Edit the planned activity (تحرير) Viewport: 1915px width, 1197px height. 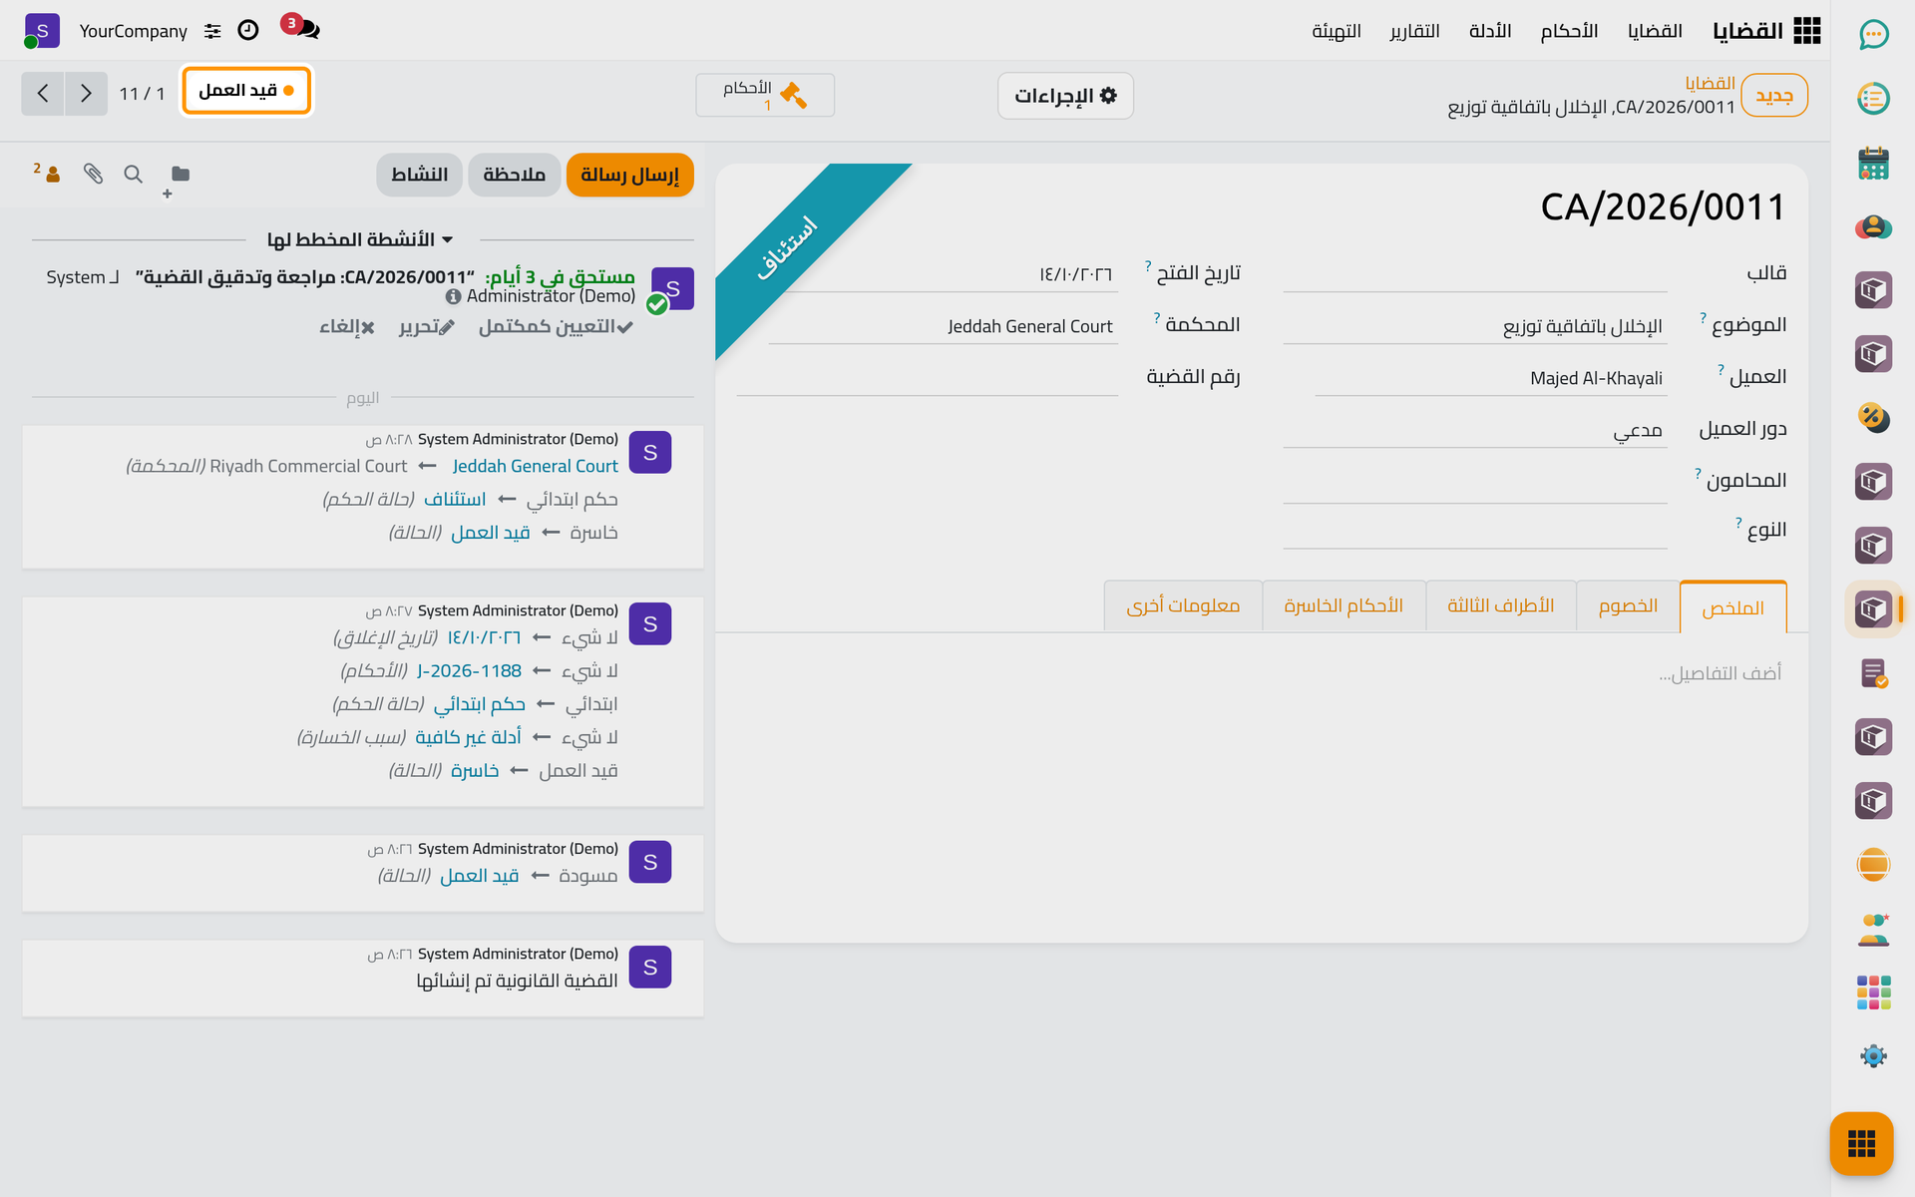click(427, 327)
